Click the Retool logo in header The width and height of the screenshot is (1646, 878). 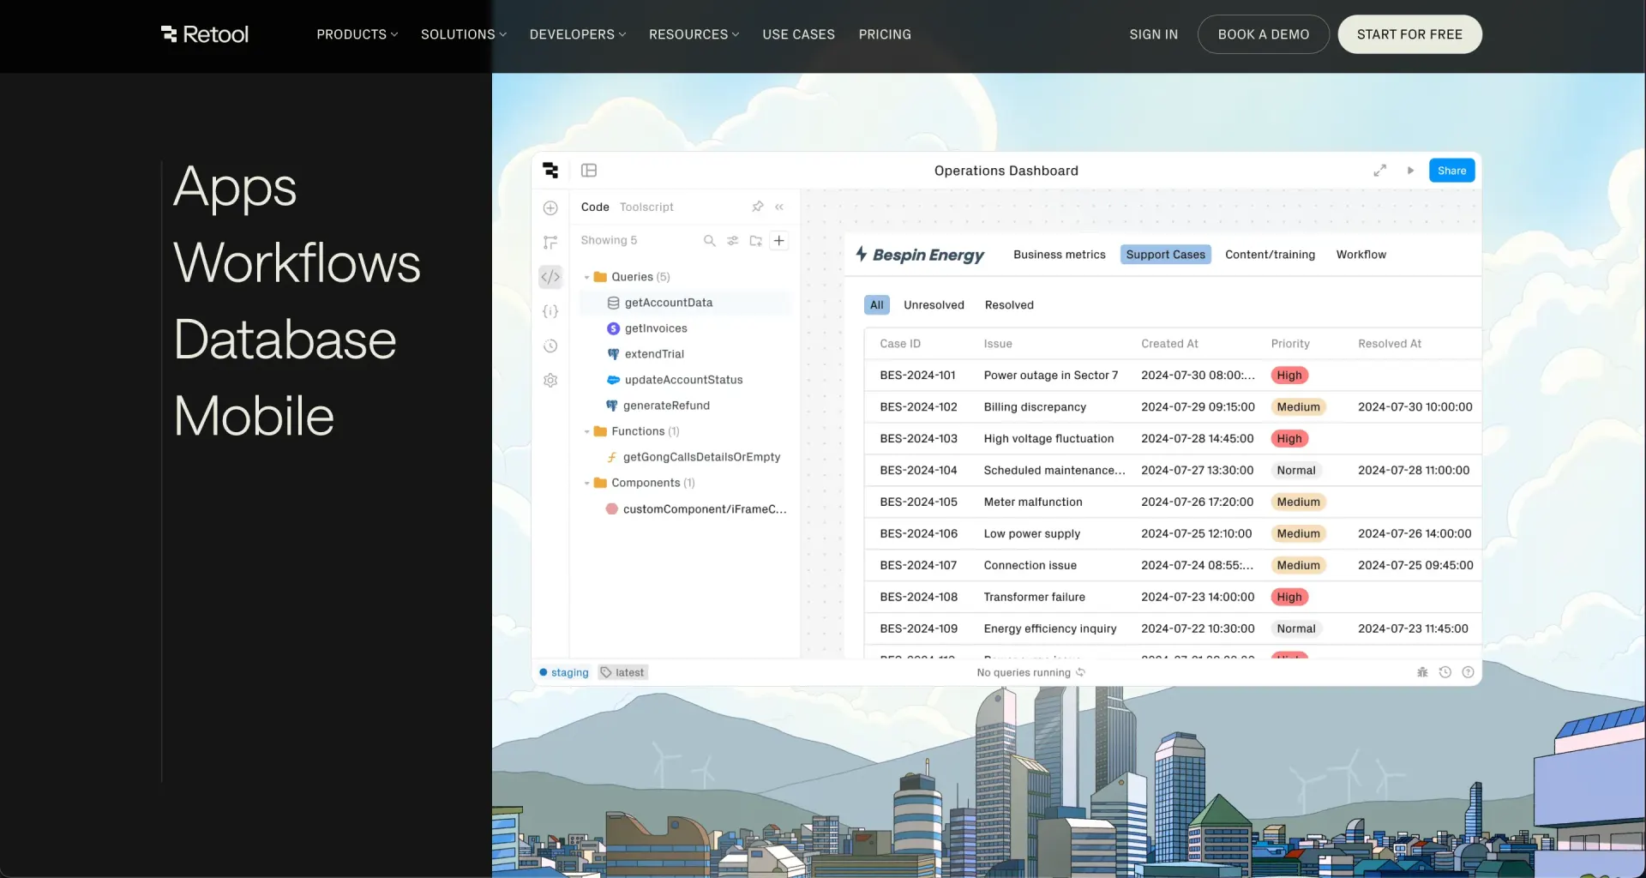pos(205,34)
